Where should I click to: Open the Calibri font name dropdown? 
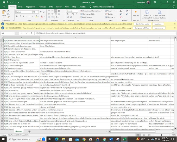coord(31,12)
